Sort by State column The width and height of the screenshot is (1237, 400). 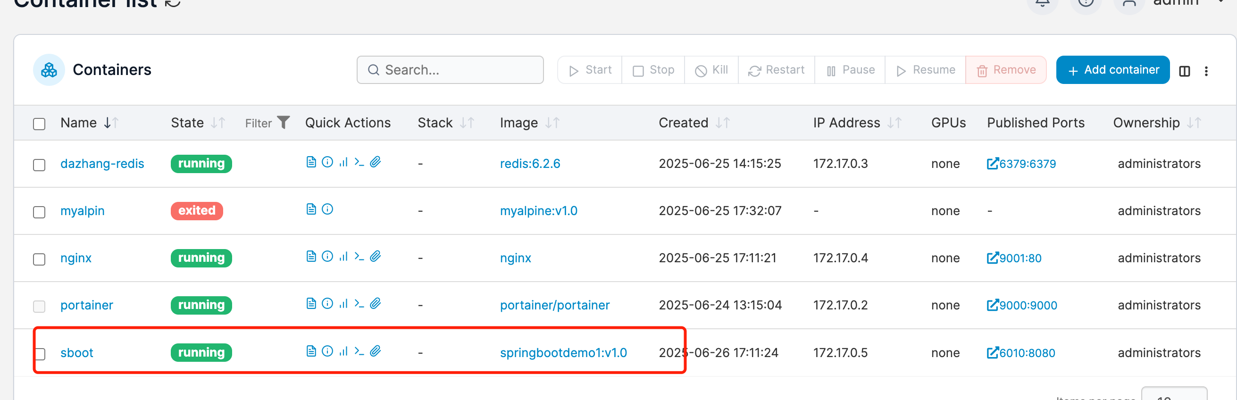coord(198,123)
